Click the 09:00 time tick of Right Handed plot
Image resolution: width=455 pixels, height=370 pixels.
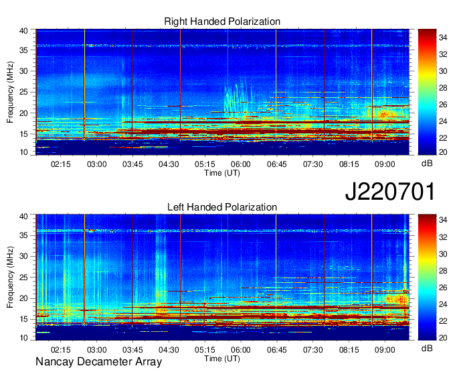point(385,164)
